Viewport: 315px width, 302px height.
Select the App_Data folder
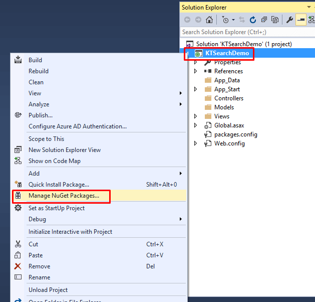click(227, 80)
